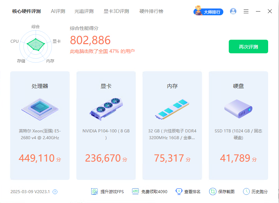The height and width of the screenshot is (203, 279).
Task: Open the 提升游戏FPS link
Action: pos(112,191)
